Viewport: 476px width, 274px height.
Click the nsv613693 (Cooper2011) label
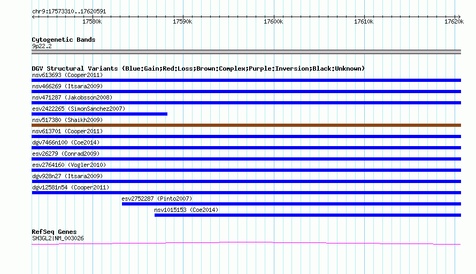coord(67,75)
